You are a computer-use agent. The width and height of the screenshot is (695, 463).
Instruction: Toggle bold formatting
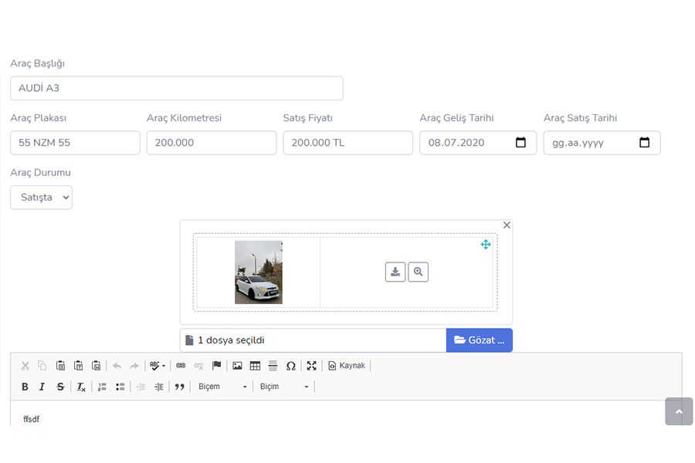[25, 387]
